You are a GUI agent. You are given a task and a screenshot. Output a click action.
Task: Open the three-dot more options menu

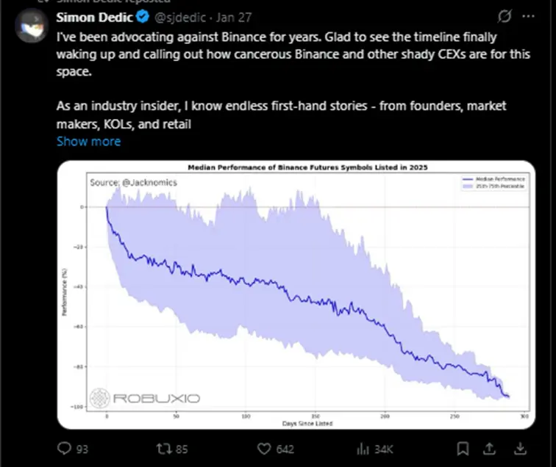[528, 17]
